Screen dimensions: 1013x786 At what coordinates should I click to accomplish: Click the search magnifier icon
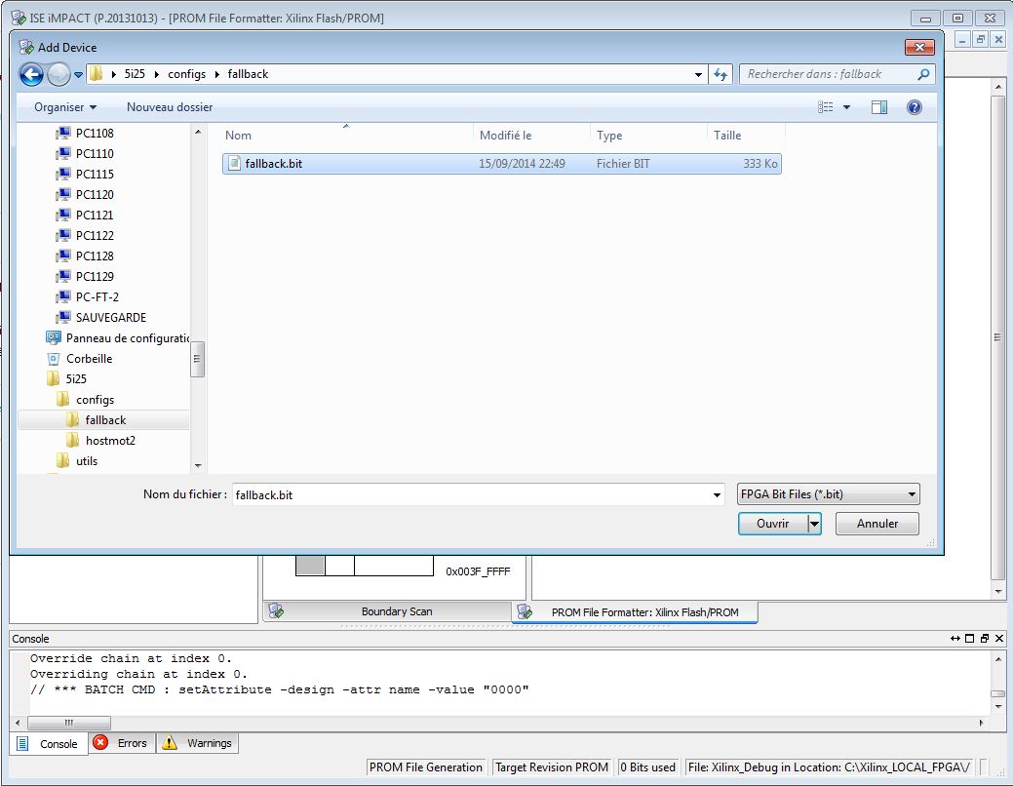pos(924,74)
